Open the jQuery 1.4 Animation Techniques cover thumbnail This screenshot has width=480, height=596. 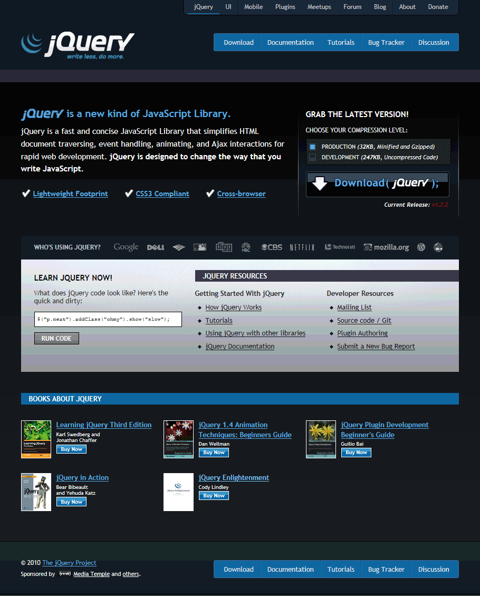point(179,439)
